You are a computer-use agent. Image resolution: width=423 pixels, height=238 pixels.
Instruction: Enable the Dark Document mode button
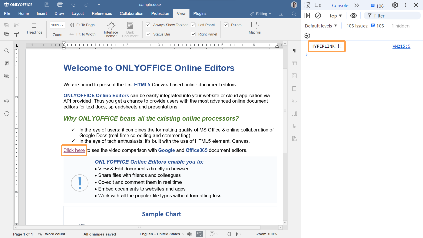pos(130,30)
